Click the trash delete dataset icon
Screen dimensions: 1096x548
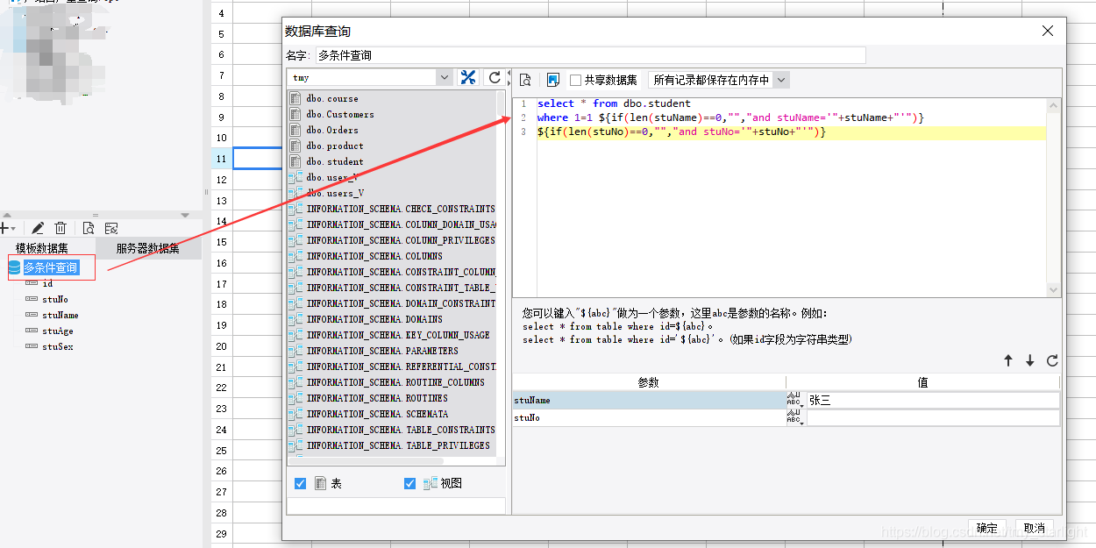click(60, 228)
